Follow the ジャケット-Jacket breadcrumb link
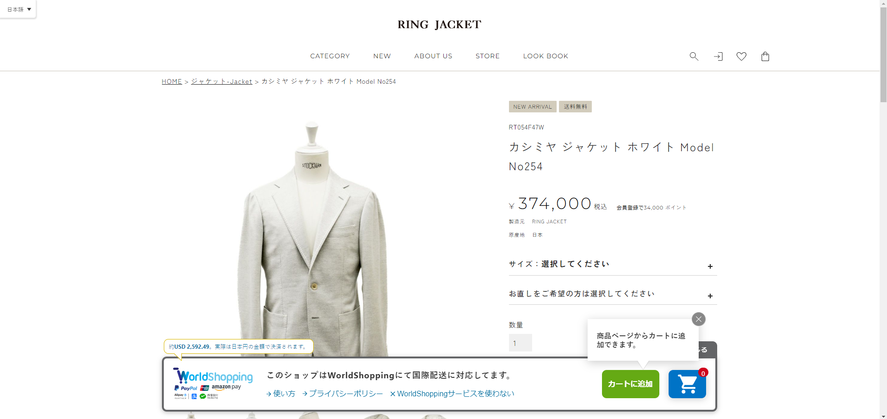887x419 pixels. click(x=222, y=81)
